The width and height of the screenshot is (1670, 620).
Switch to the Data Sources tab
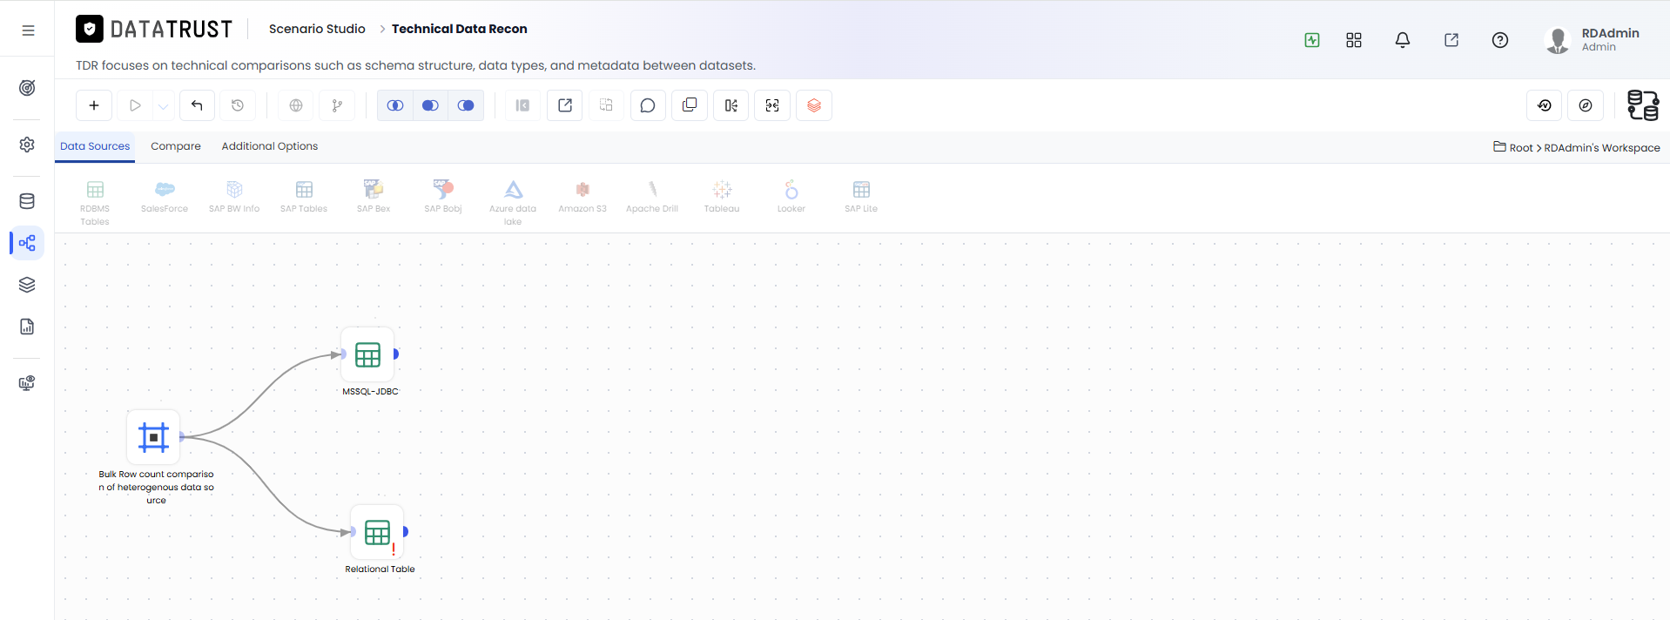pos(95,146)
